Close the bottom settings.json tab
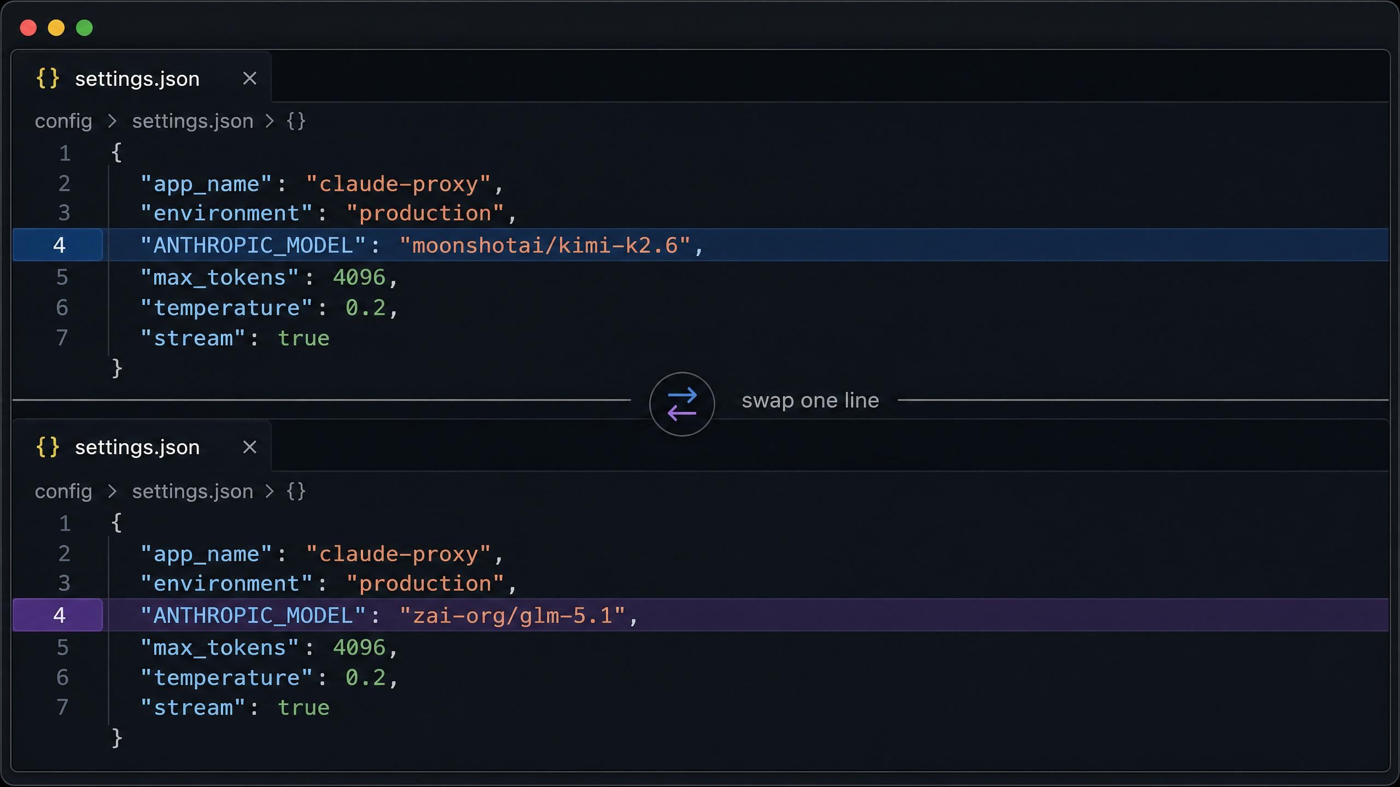Viewport: 1400px width, 787px height. tap(250, 447)
